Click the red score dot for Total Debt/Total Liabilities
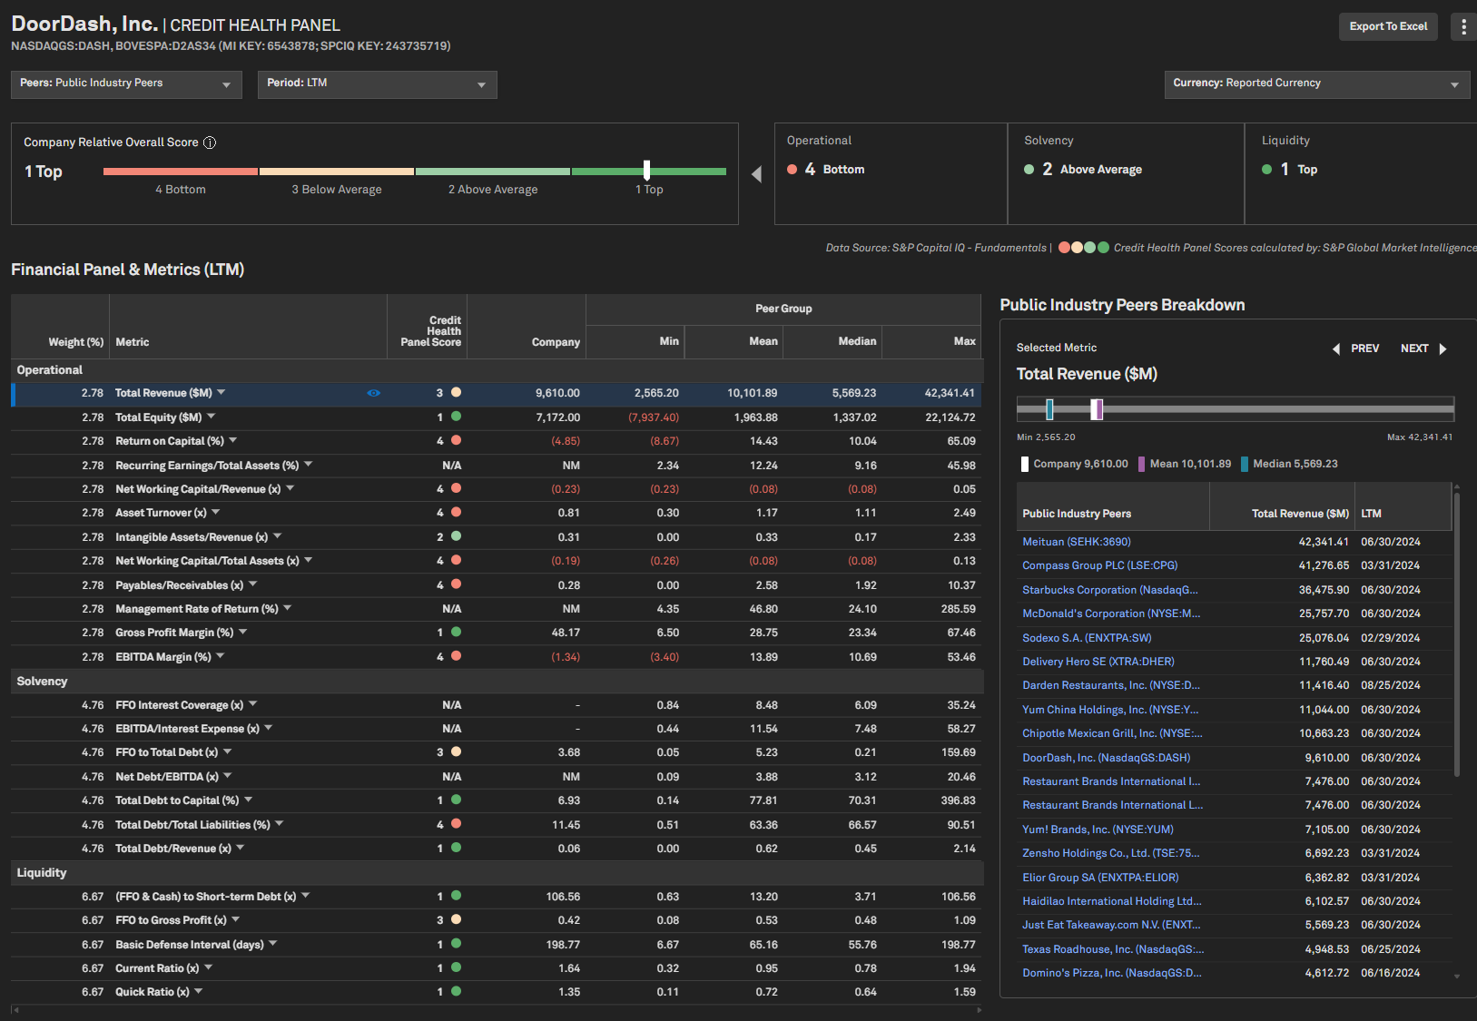Screen dimensions: 1477x1021 point(457,823)
